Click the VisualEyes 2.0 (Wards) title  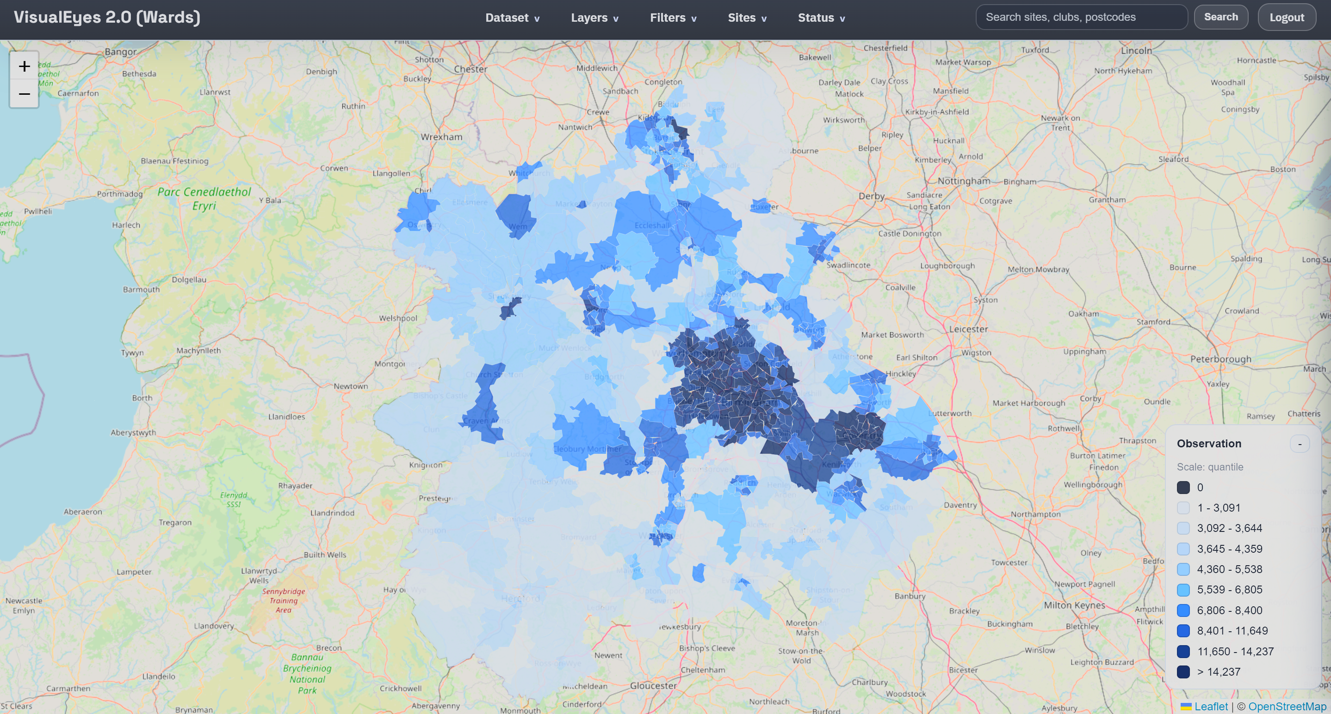[106, 17]
